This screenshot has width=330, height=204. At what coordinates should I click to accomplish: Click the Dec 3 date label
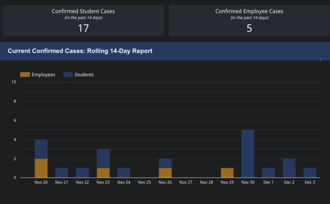point(310,182)
